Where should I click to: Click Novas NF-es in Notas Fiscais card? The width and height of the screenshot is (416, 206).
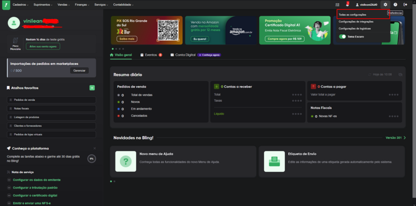(x=328, y=116)
